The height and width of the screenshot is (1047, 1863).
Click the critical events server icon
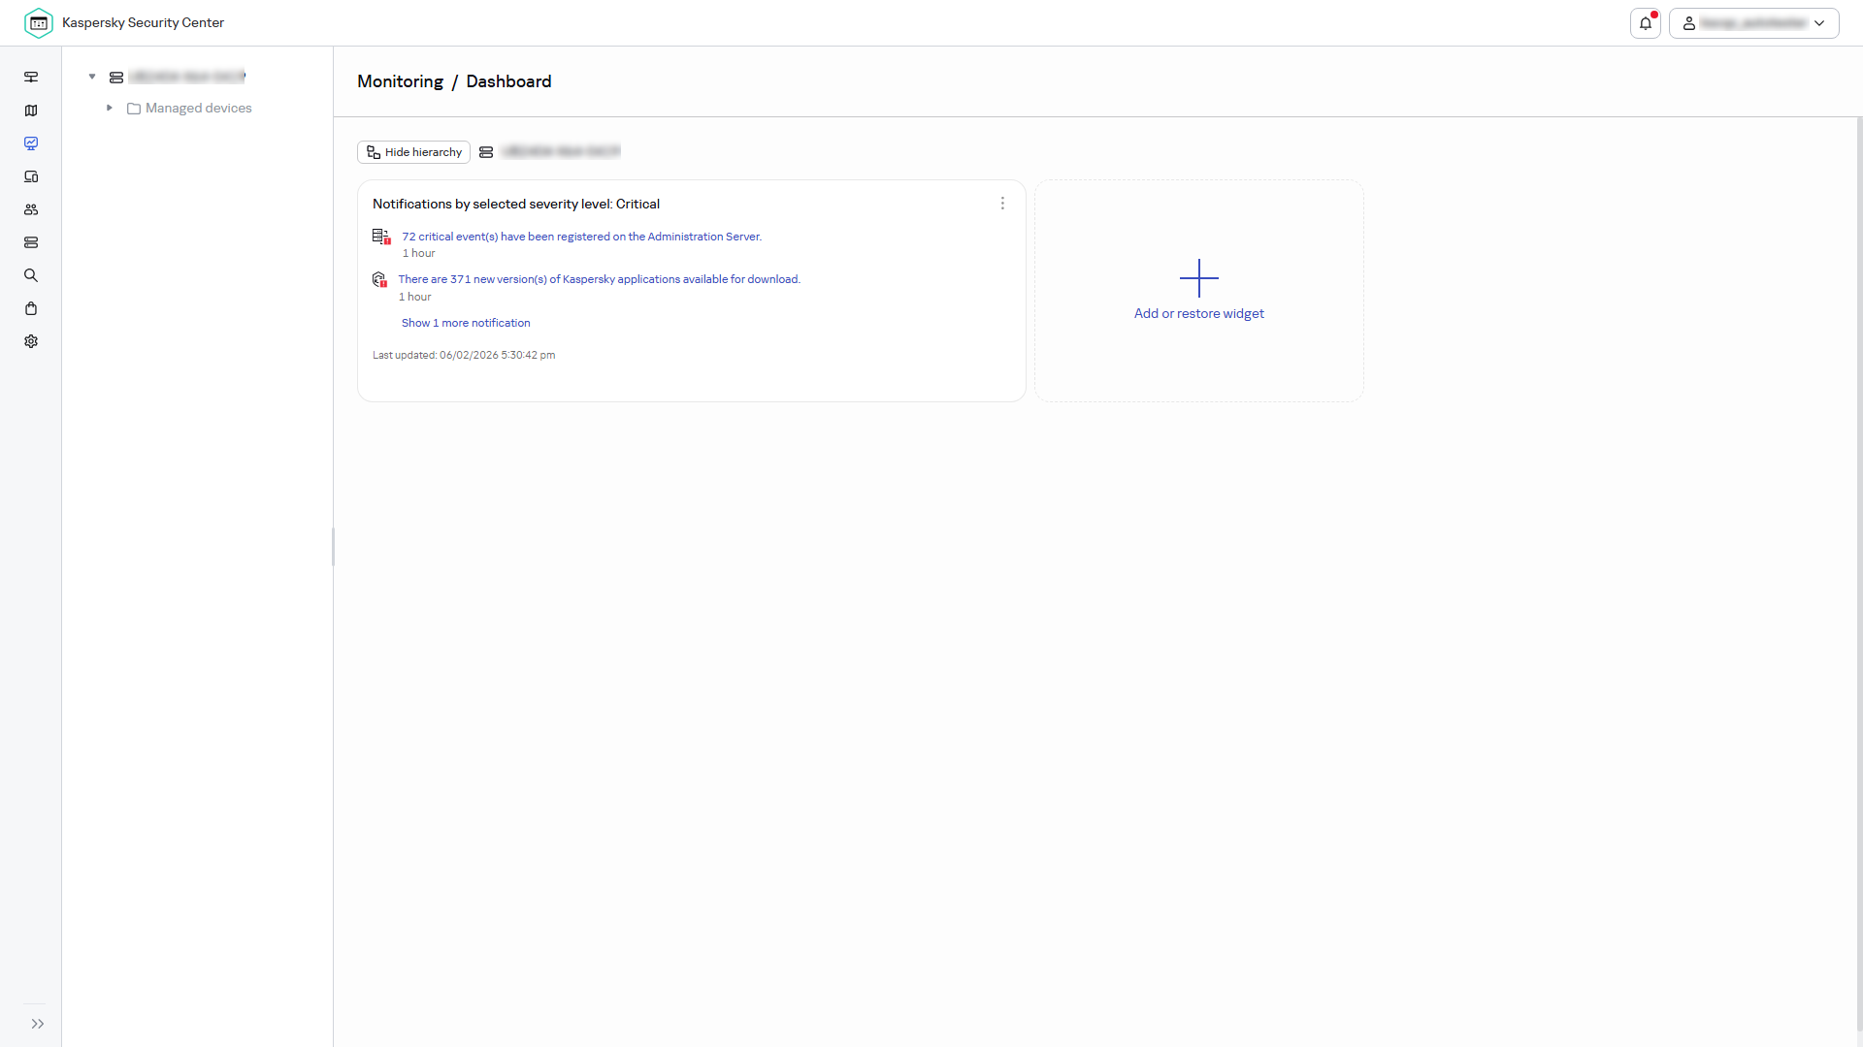[x=381, y=237]
